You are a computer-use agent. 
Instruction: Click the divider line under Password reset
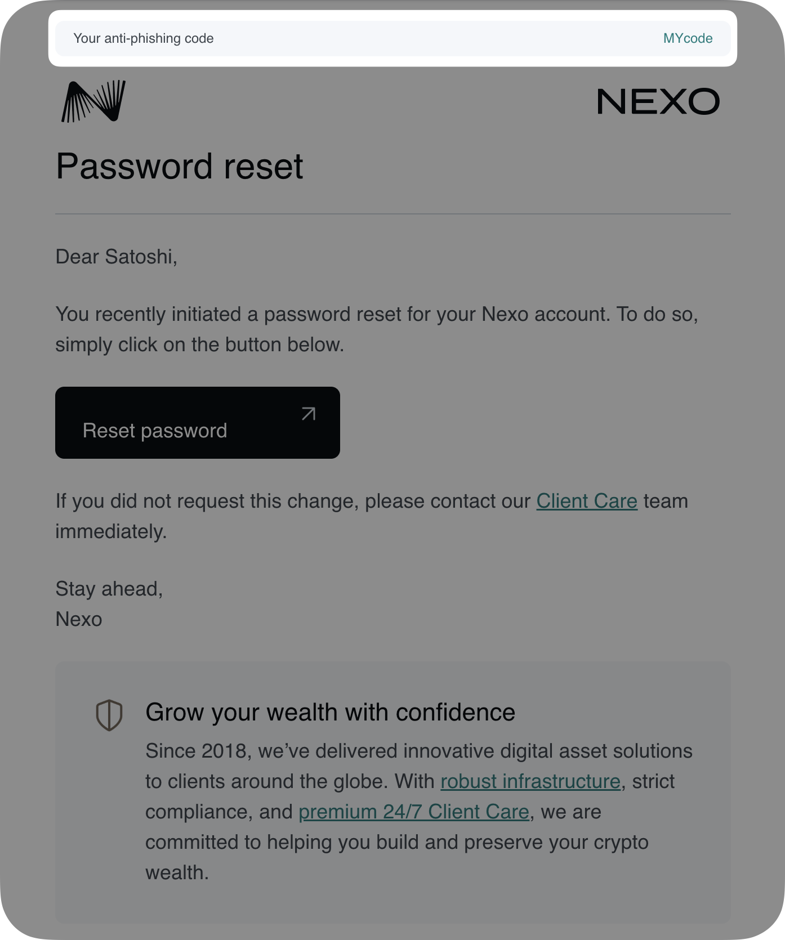tap(392, 214)
